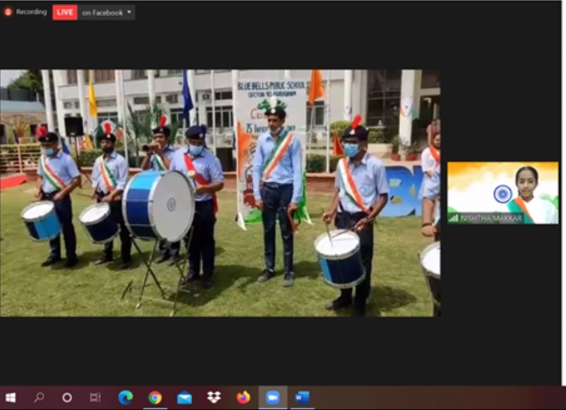Click the red Recording indicator icon

pyautogui.click(x=8, y=12)
